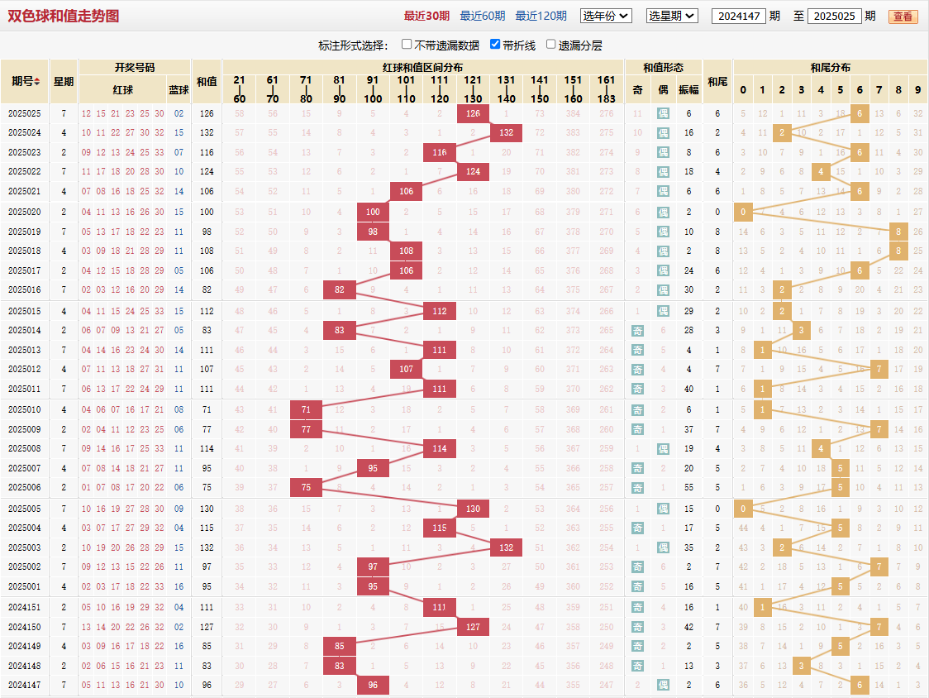Click the 奇 badge in row 2025004
The width and height of the screenshot is (929, 698).
tap(637, 528)
